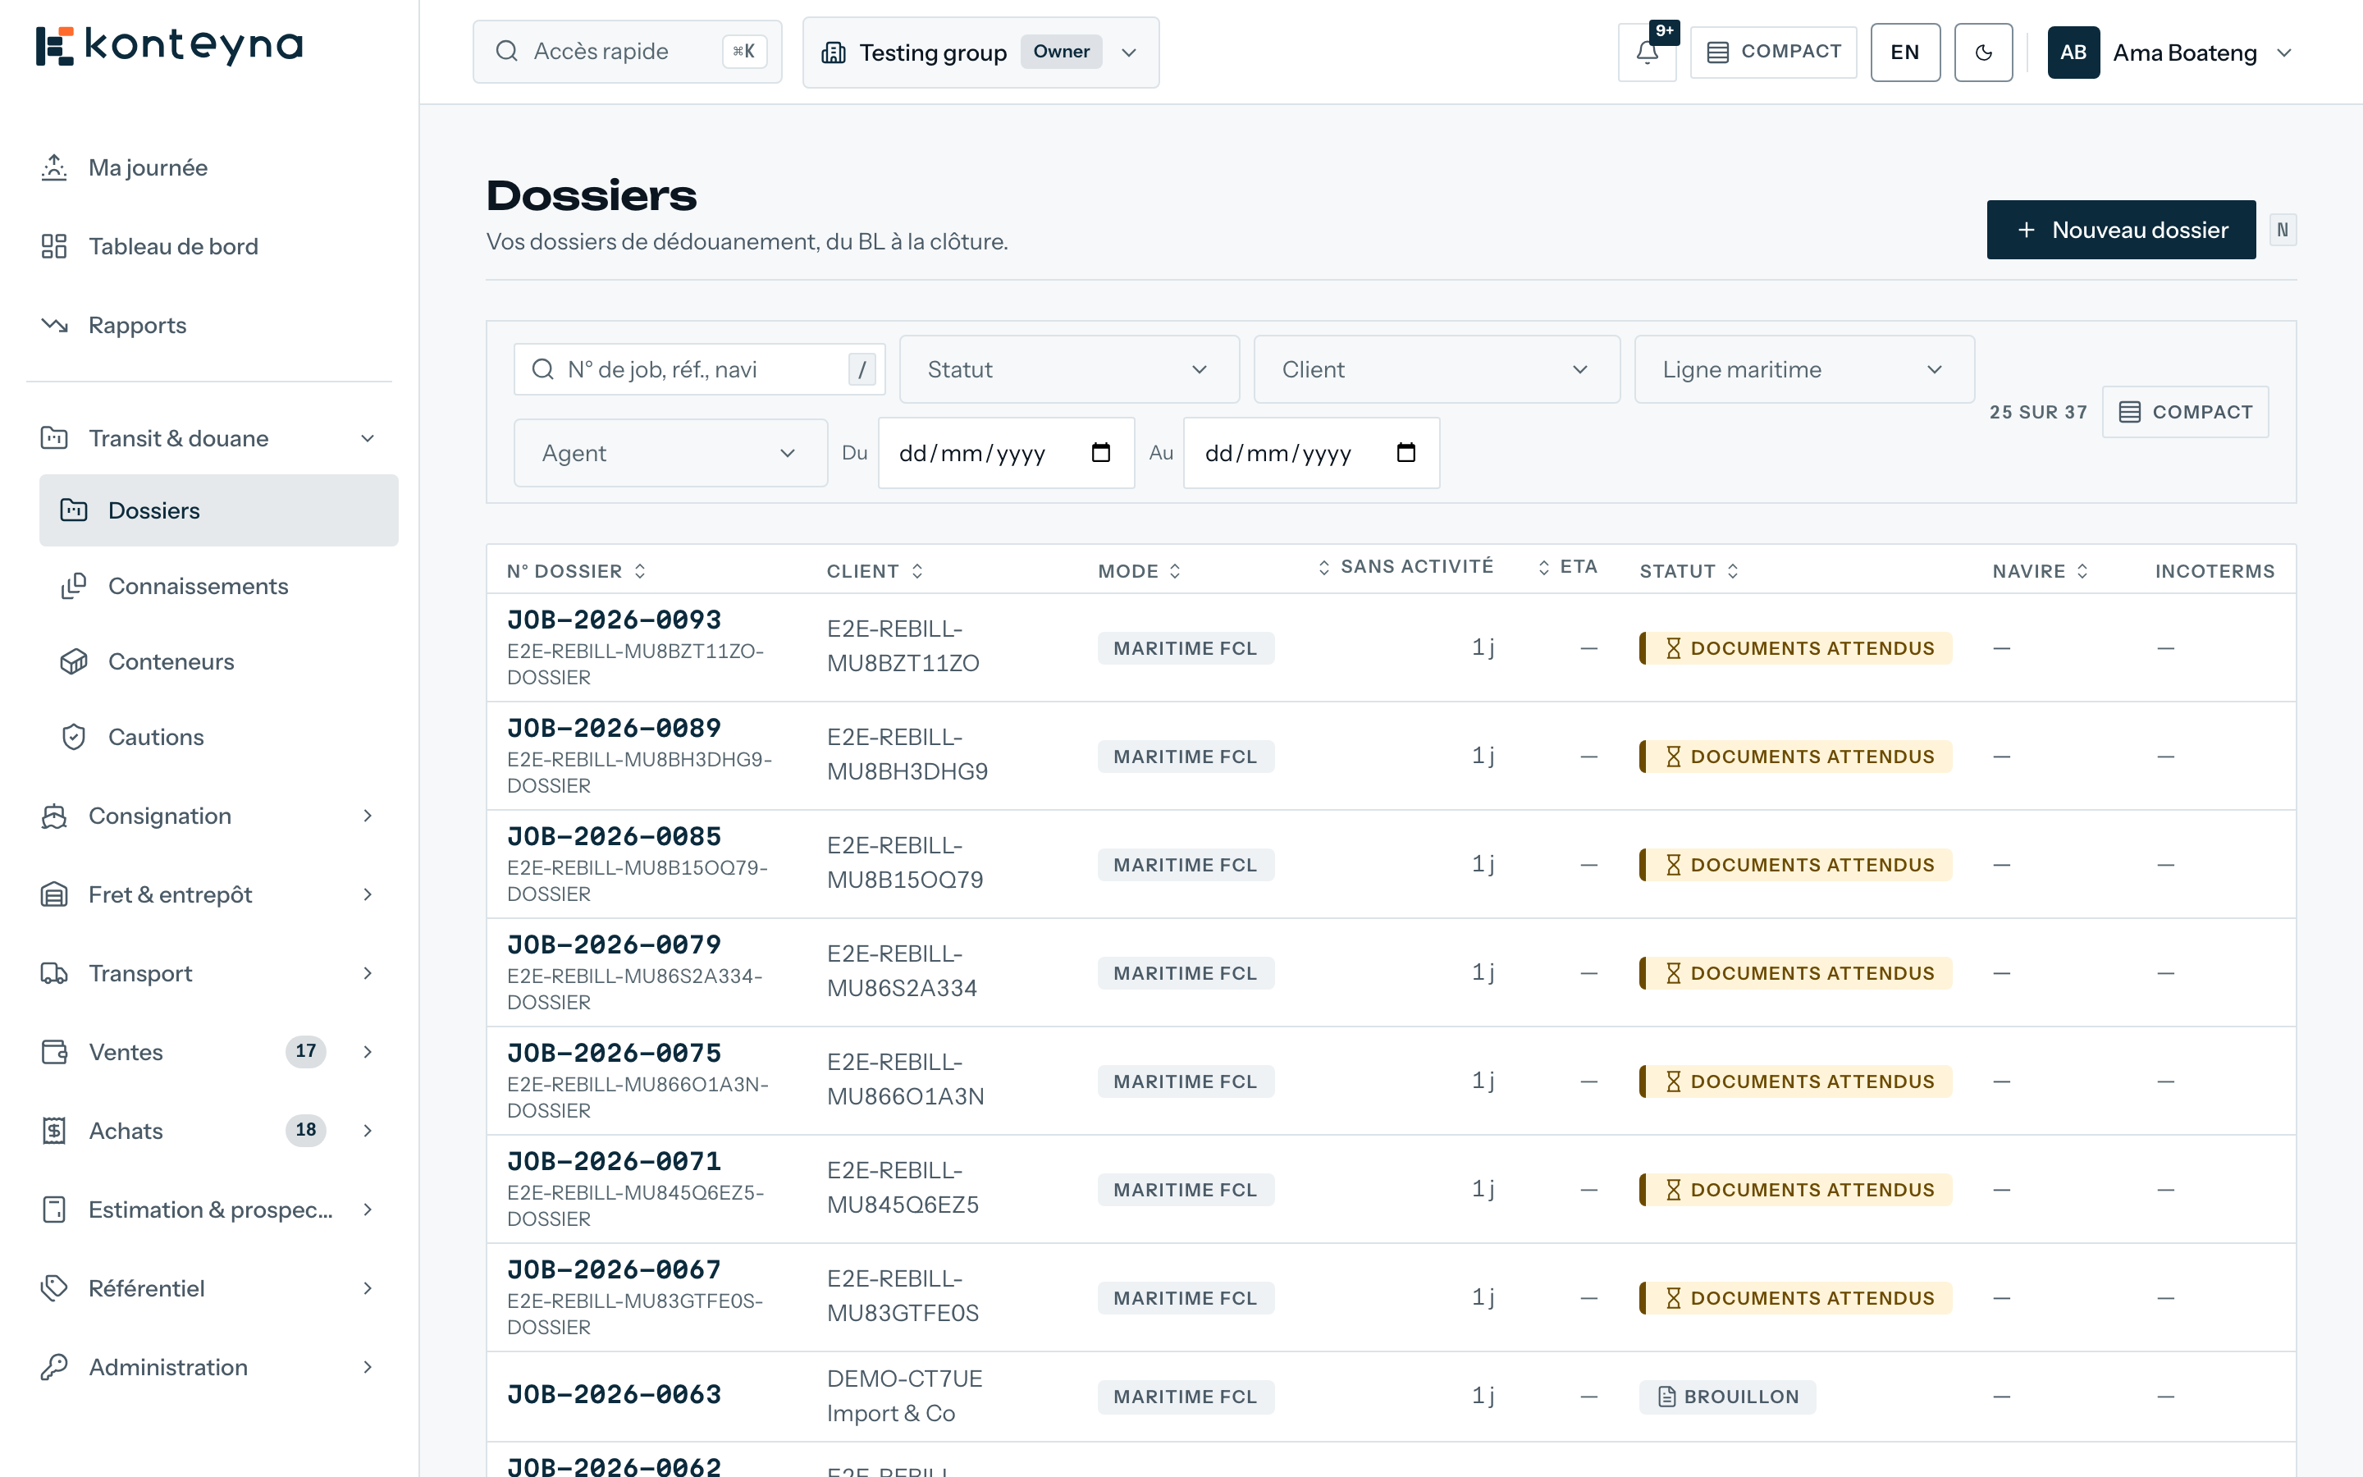Open the Du date calendar picker
The image size is (2363, 1477).
[1100, 453]
